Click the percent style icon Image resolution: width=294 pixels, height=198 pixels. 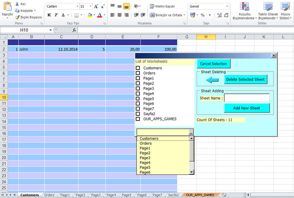coord(203,15)
